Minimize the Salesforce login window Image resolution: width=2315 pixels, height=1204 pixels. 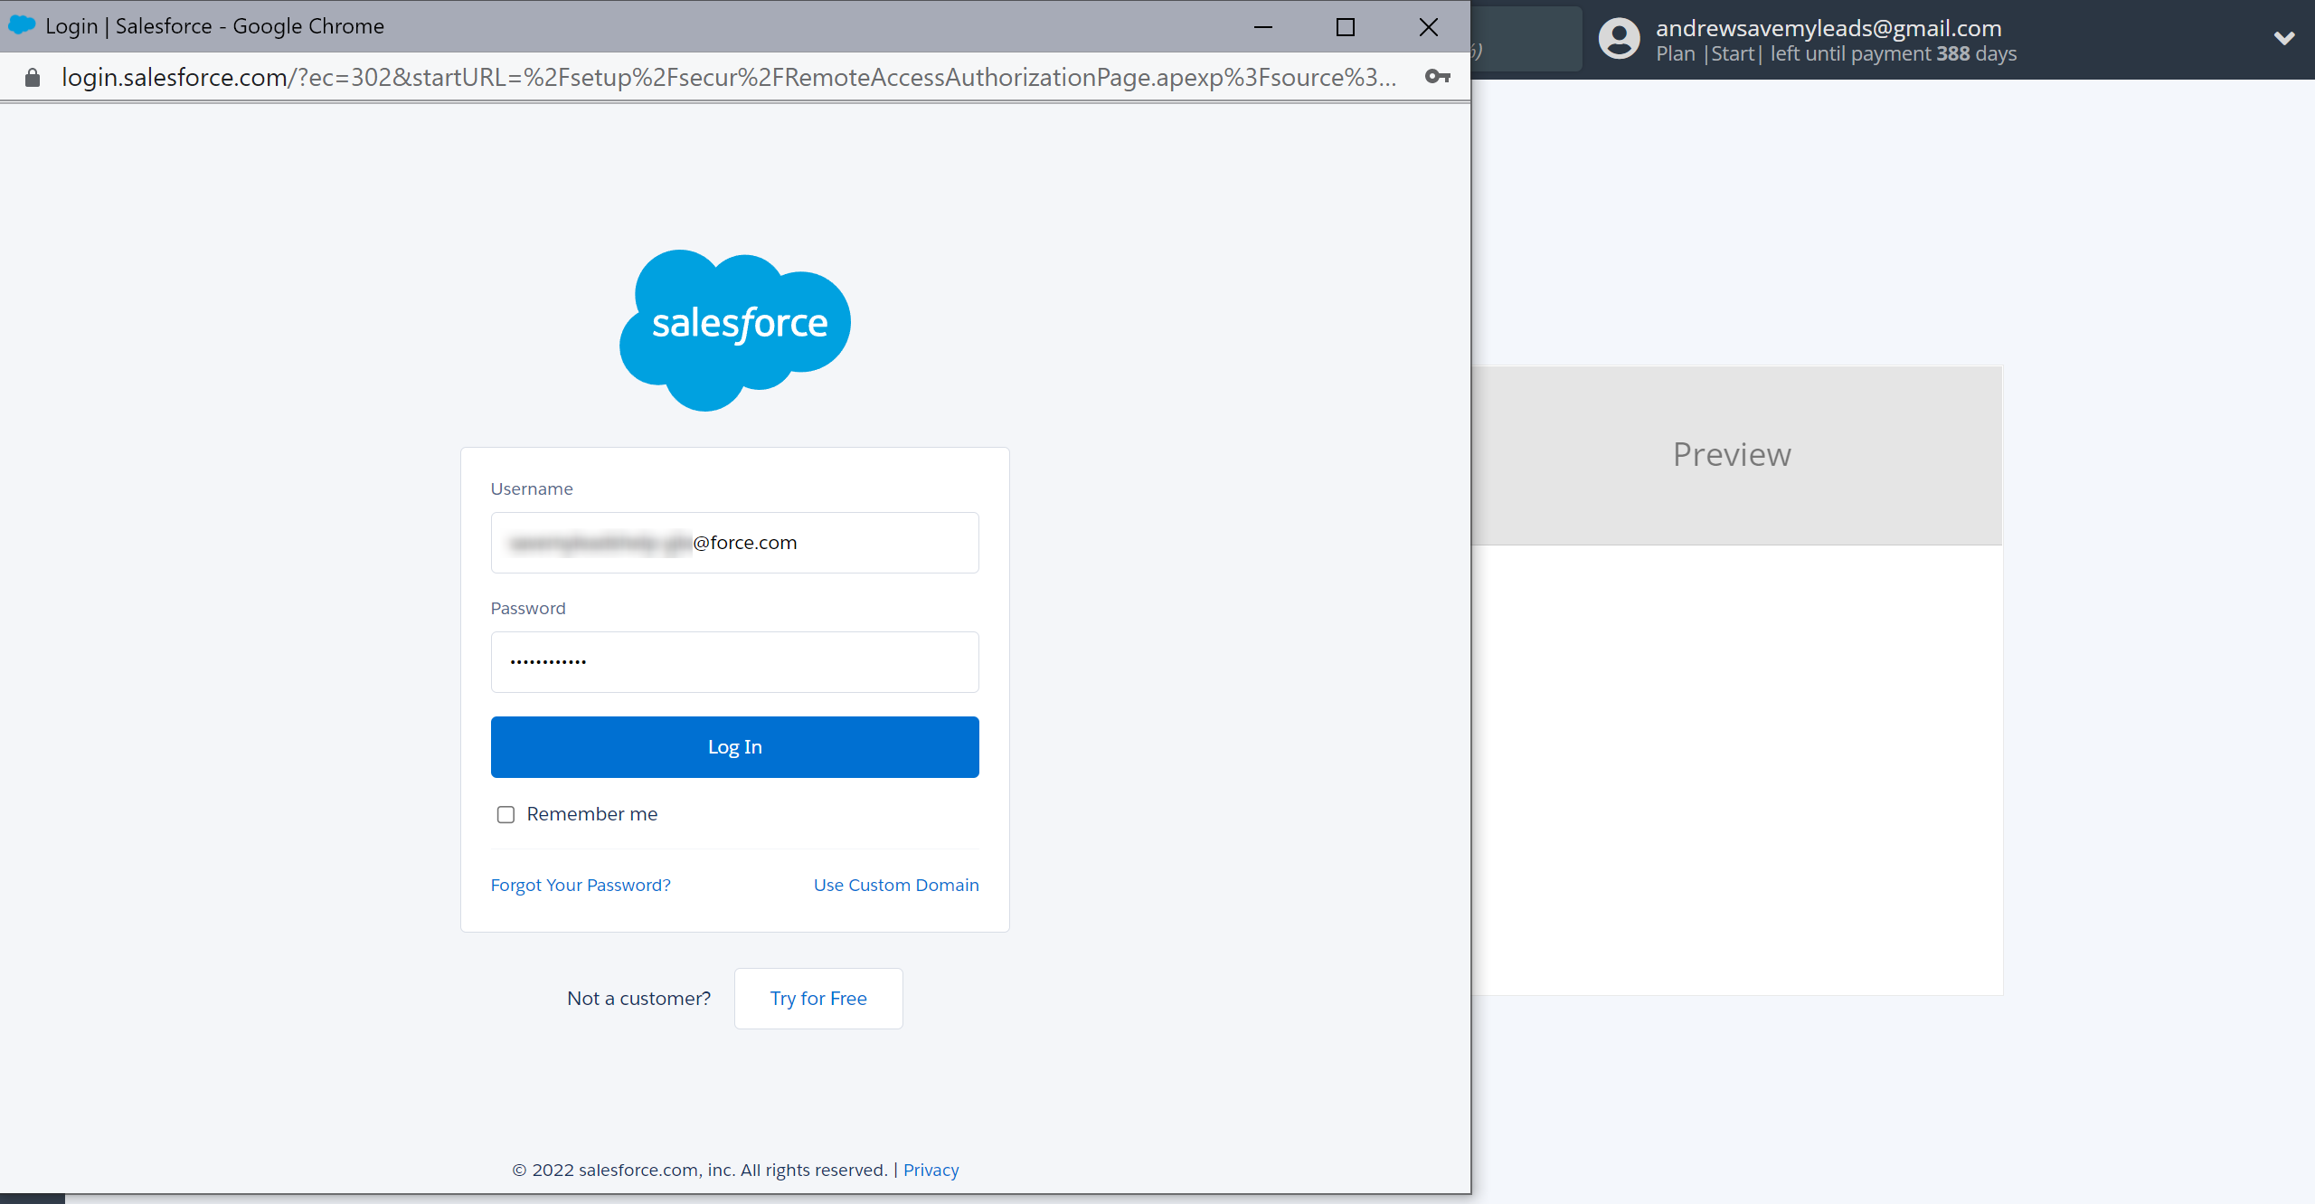(1263, 27)
